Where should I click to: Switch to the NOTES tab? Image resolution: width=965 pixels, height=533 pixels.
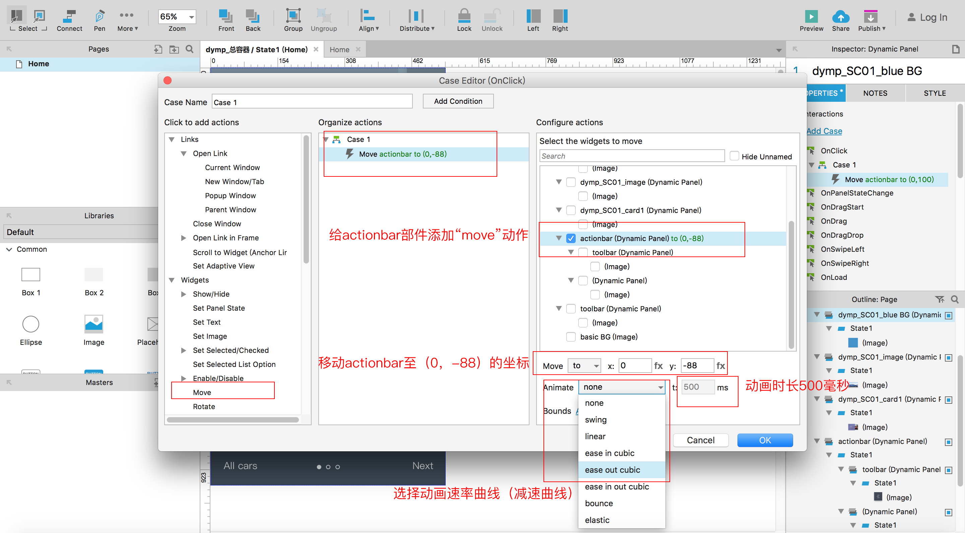point(875,93)
